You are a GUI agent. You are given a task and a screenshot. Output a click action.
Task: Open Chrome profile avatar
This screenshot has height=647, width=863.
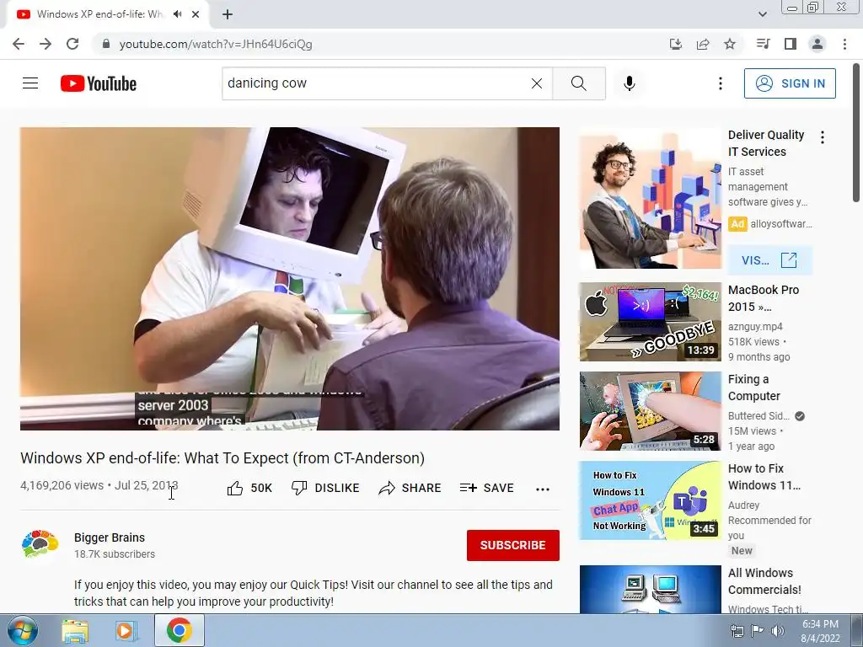click(817, 44)
